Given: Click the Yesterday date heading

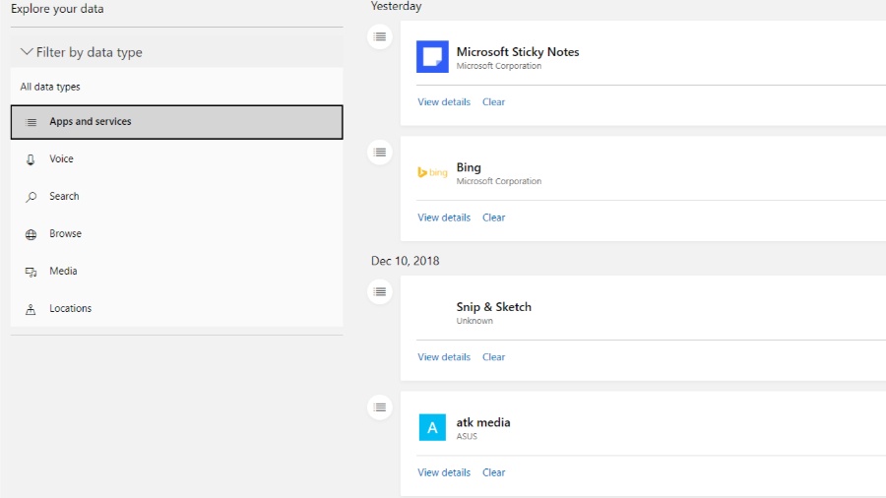Looking at the screenshot, I should pyautogui.click(x=396, y=6).
